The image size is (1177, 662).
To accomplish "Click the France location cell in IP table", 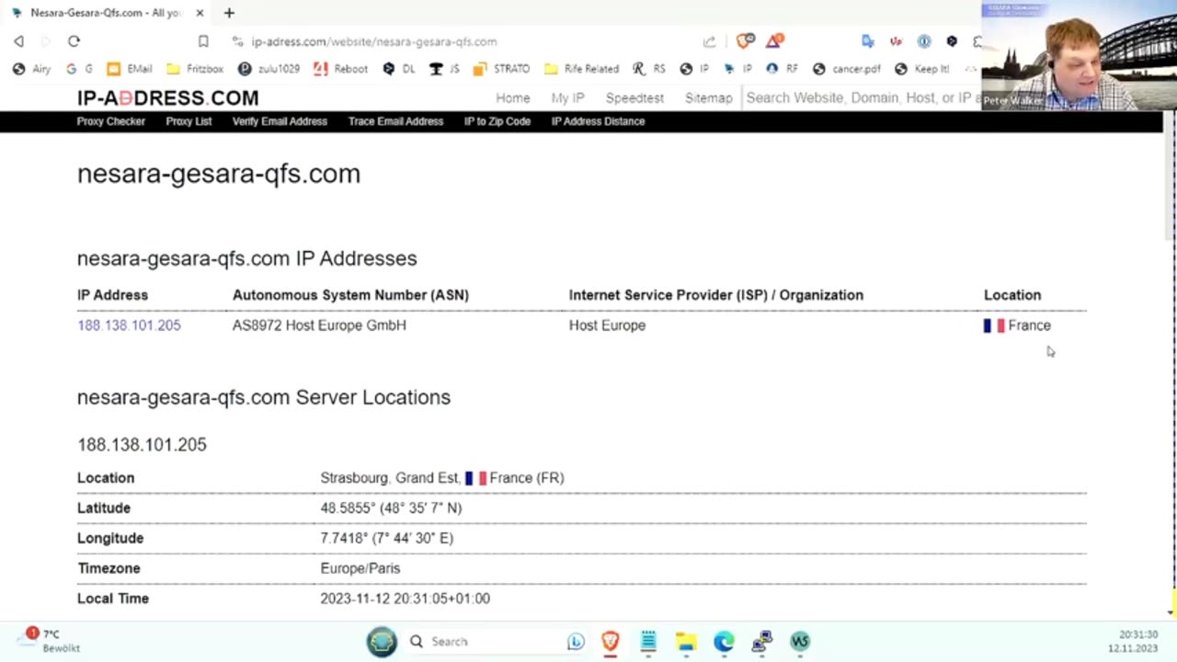I will tap(1017, 325).
